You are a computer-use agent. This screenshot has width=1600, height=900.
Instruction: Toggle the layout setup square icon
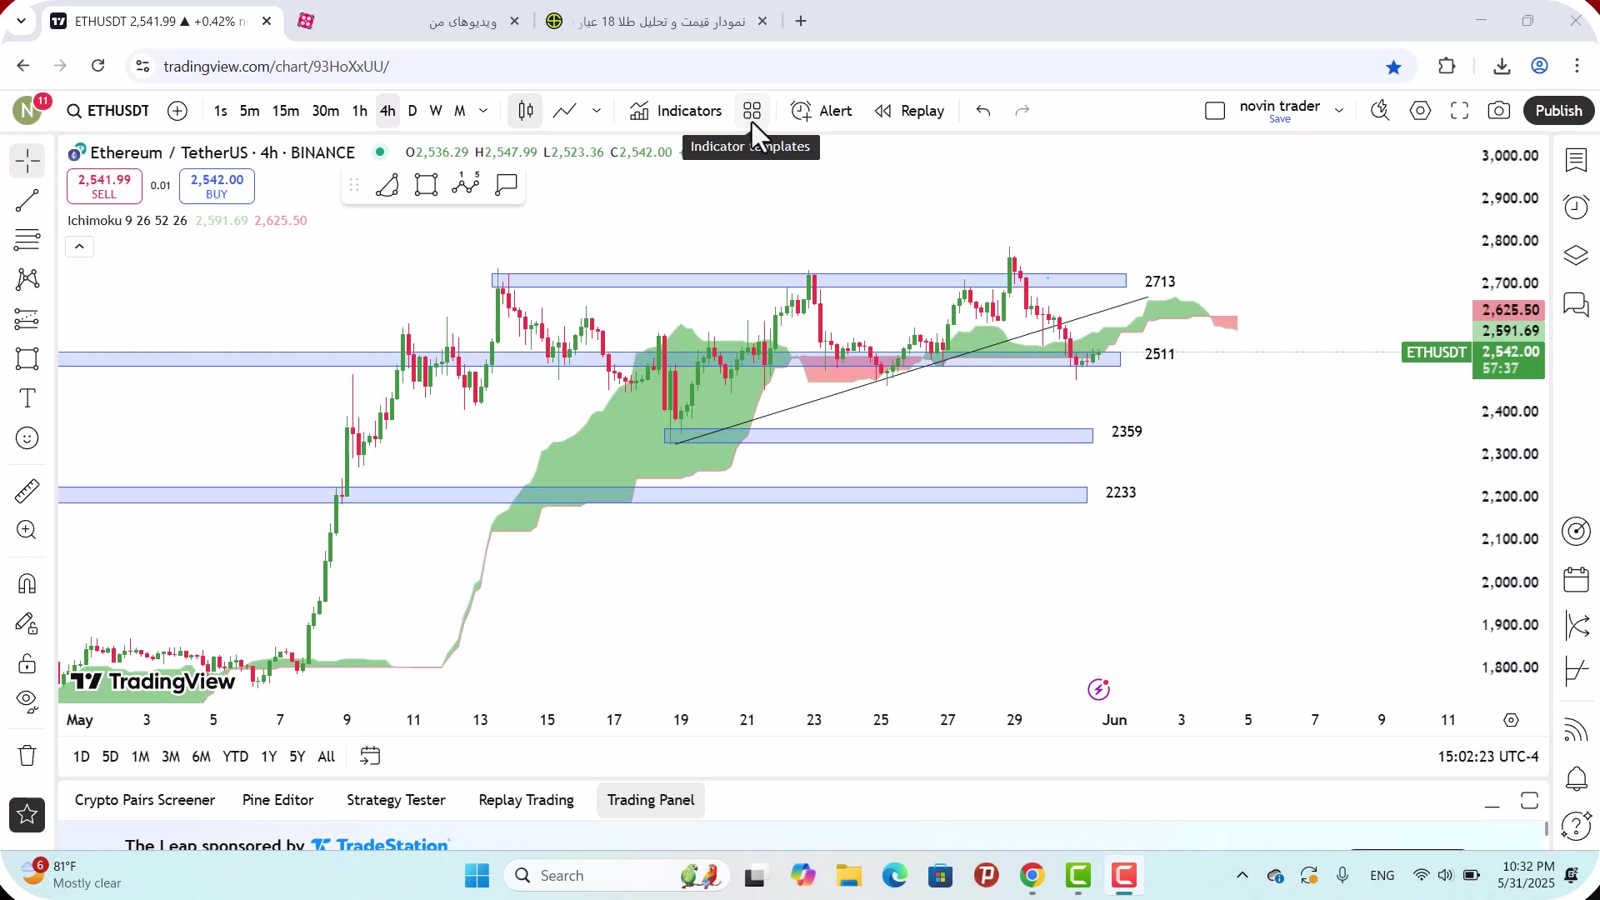tap(1215, 111)
